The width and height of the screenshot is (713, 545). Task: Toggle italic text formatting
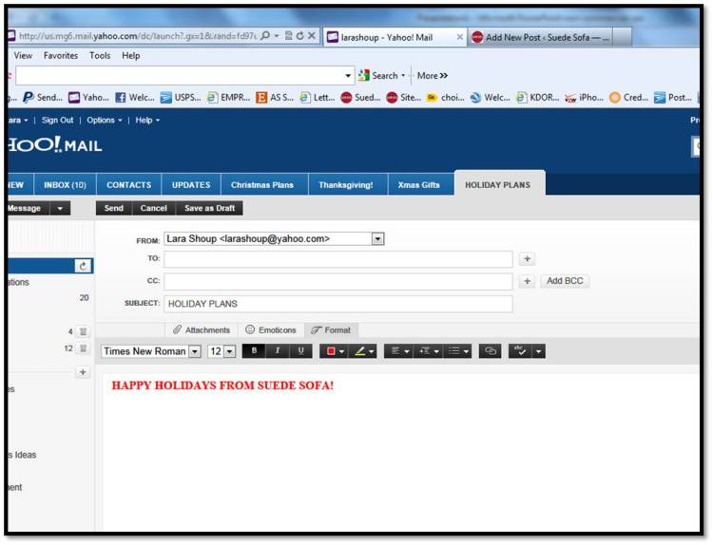tap(278, 351)
